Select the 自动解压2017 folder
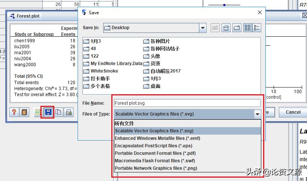This screenshot has height=181, width=307. pyautogui.click(x=162, y=71)
